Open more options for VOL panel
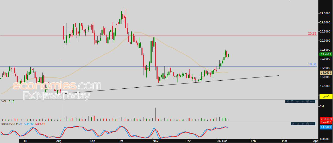Viewport: 333px width, 143px height. point(312,101)
